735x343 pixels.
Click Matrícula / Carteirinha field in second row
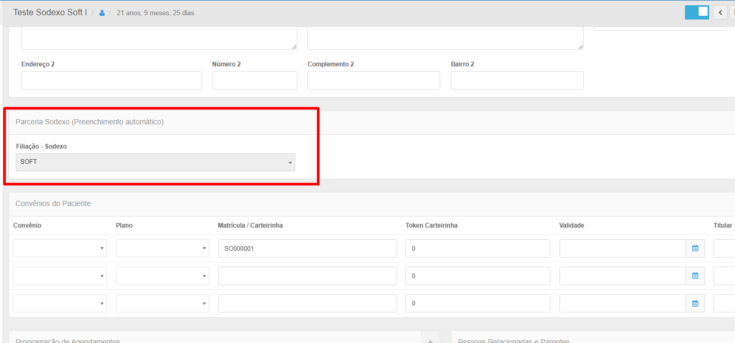coord(307,276)
